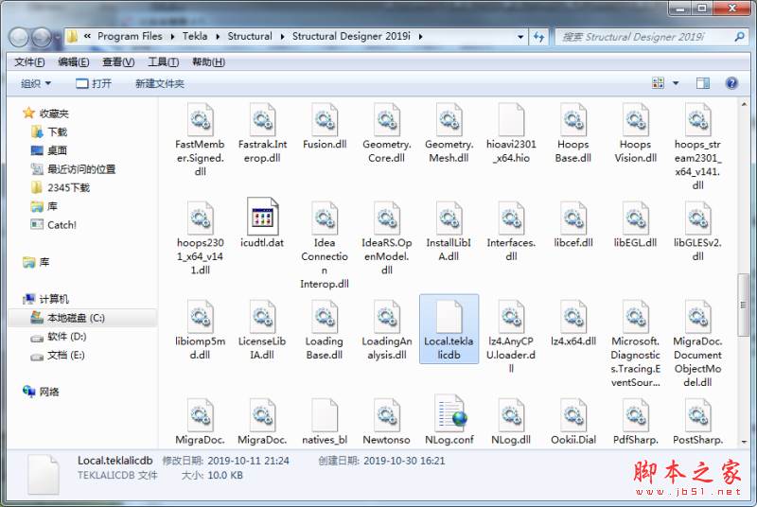Click the Fusion.dll file icon
The image size is (757, 507).
(x=325, y=119)
